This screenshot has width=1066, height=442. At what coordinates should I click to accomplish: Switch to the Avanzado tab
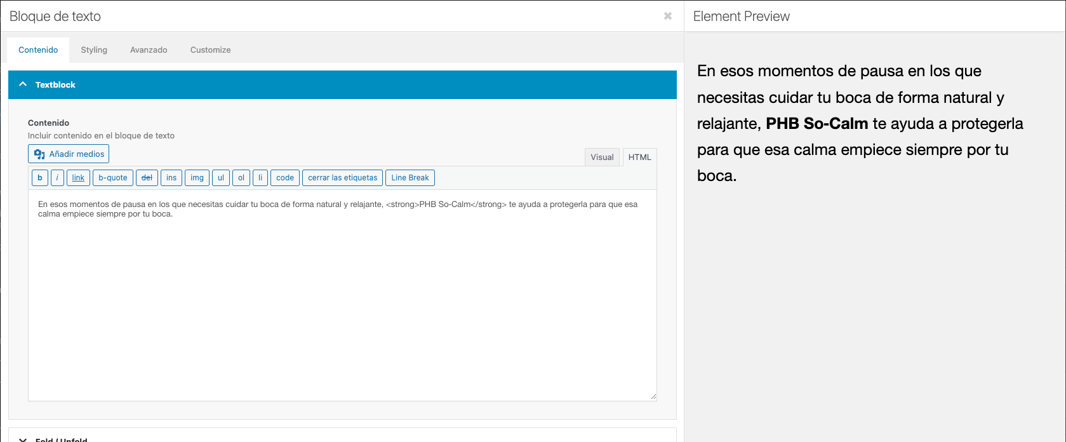click(149, 50)
